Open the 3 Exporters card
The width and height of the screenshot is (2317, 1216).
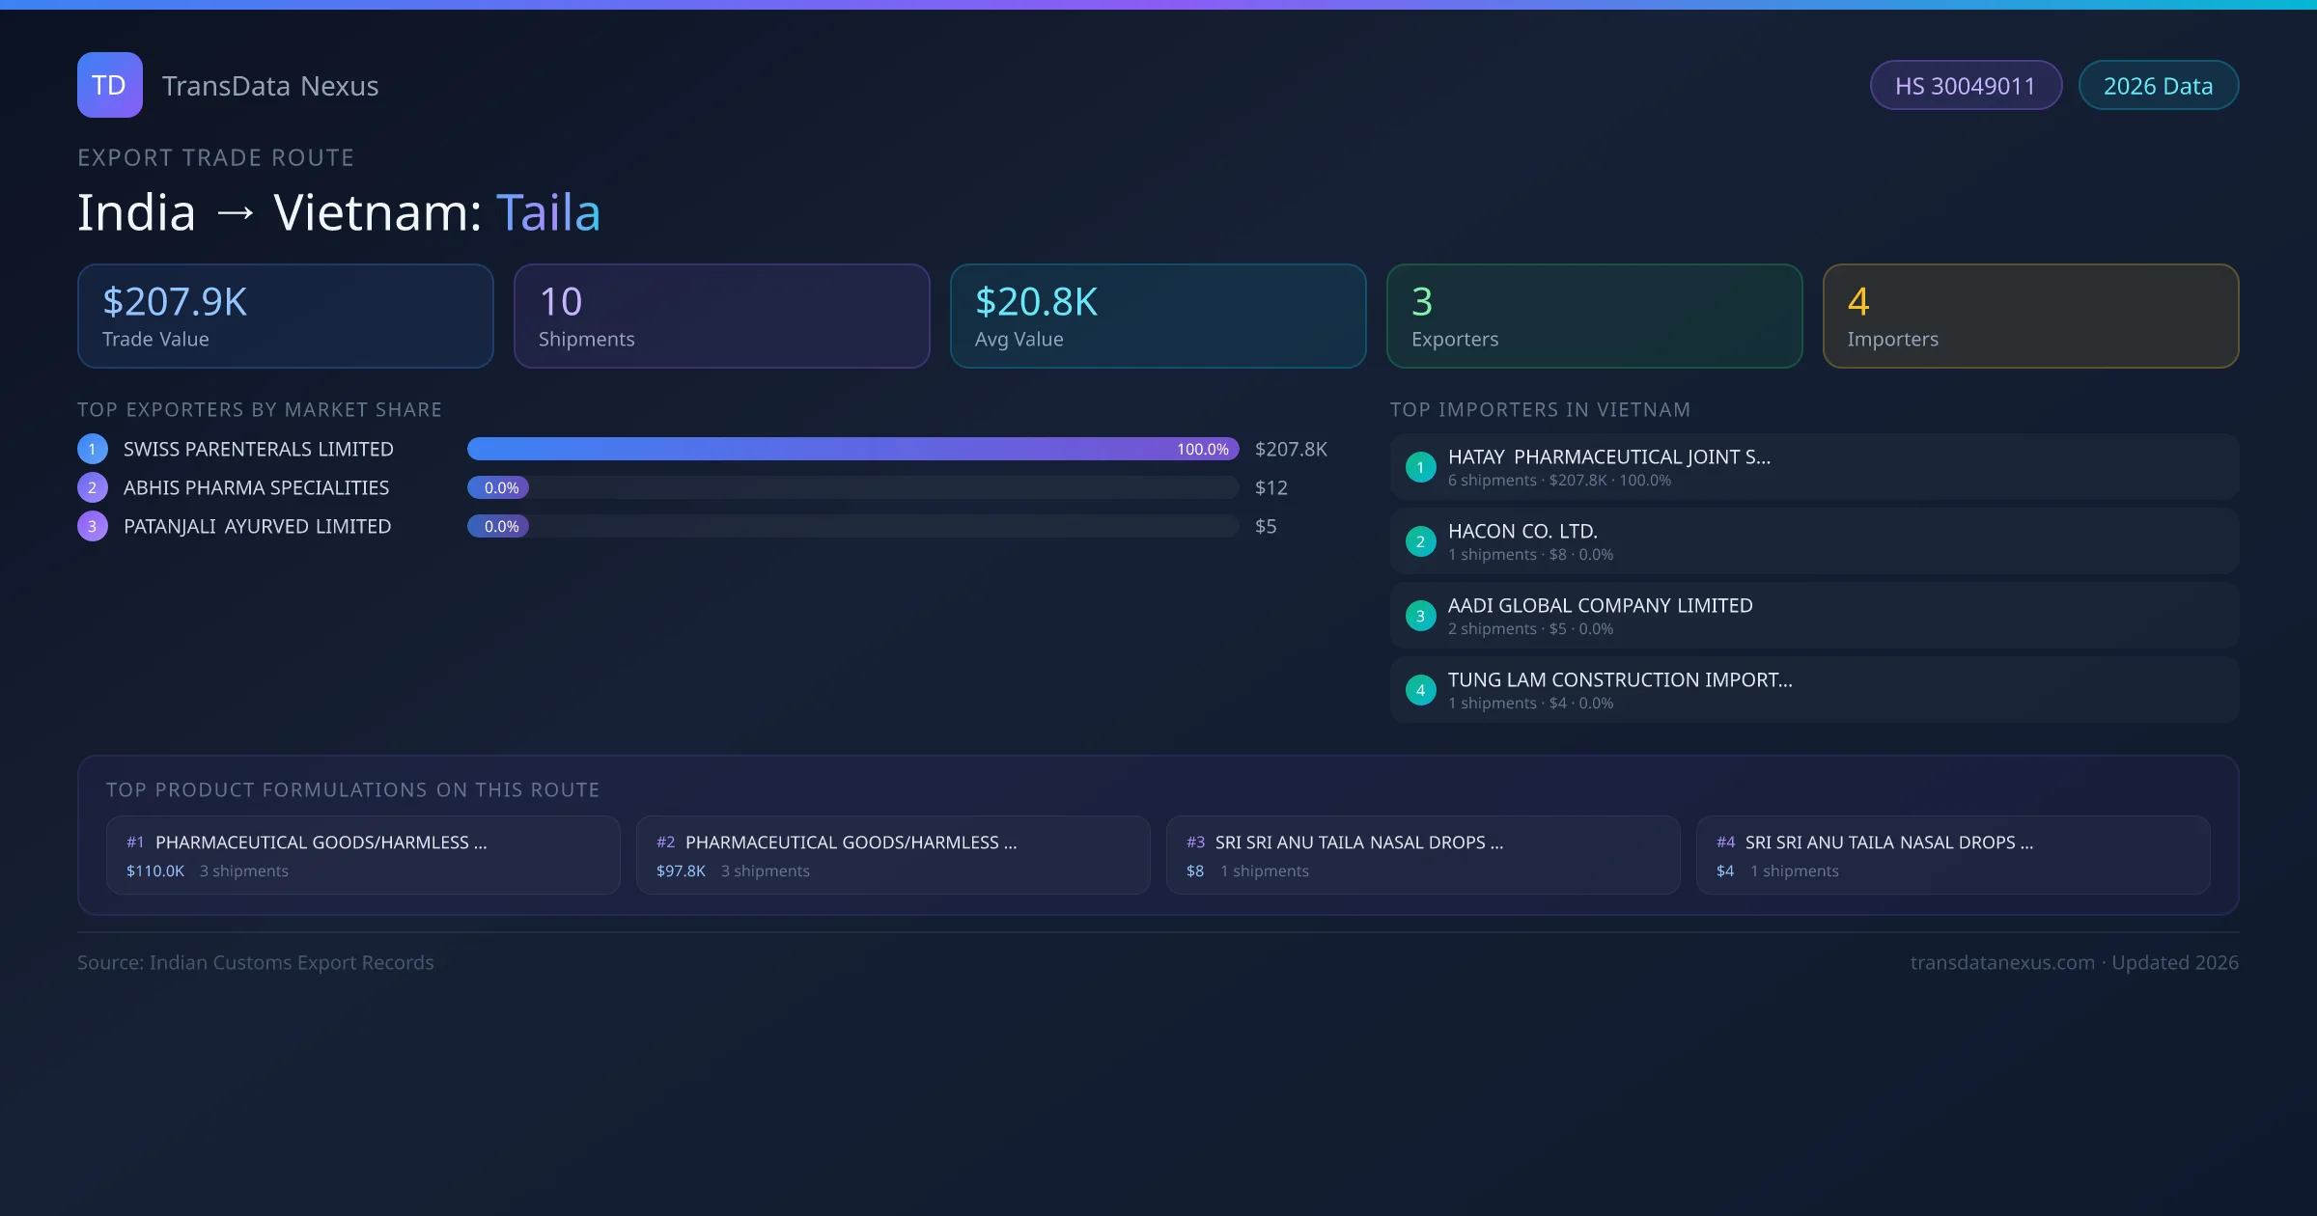tap(1594, 316)
